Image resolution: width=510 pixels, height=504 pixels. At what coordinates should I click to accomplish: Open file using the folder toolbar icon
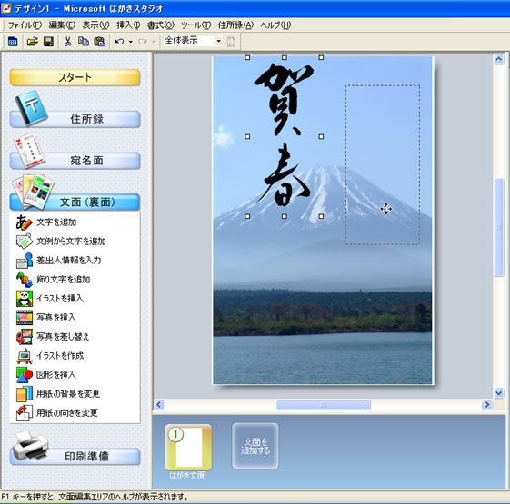(x=32, y=41)
